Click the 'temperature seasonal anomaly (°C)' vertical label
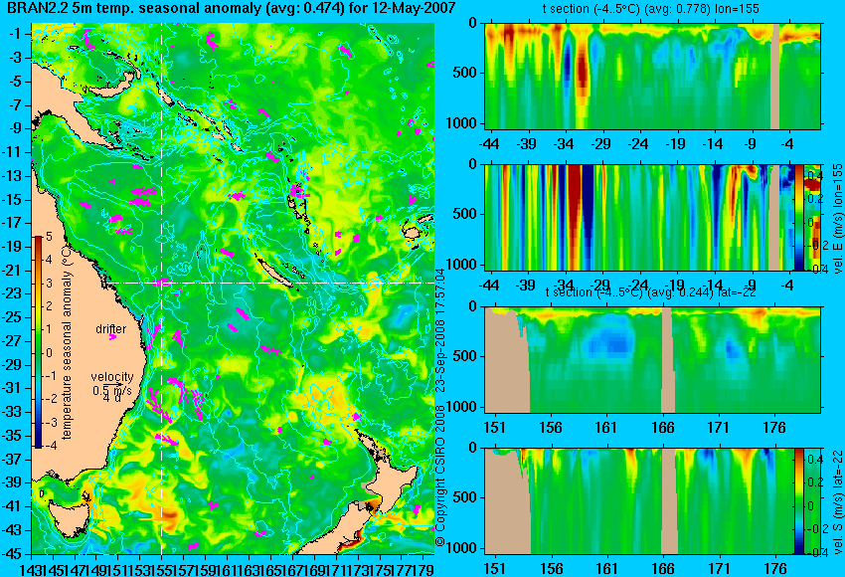 point(67,344)
